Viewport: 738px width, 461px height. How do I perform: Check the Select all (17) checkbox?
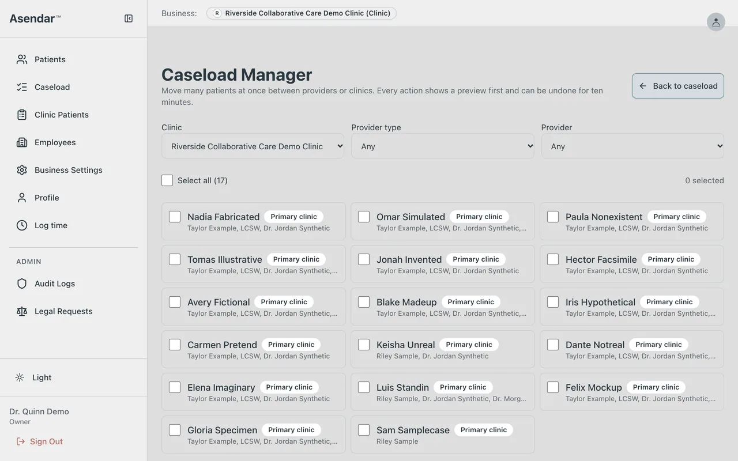(167, 180)
